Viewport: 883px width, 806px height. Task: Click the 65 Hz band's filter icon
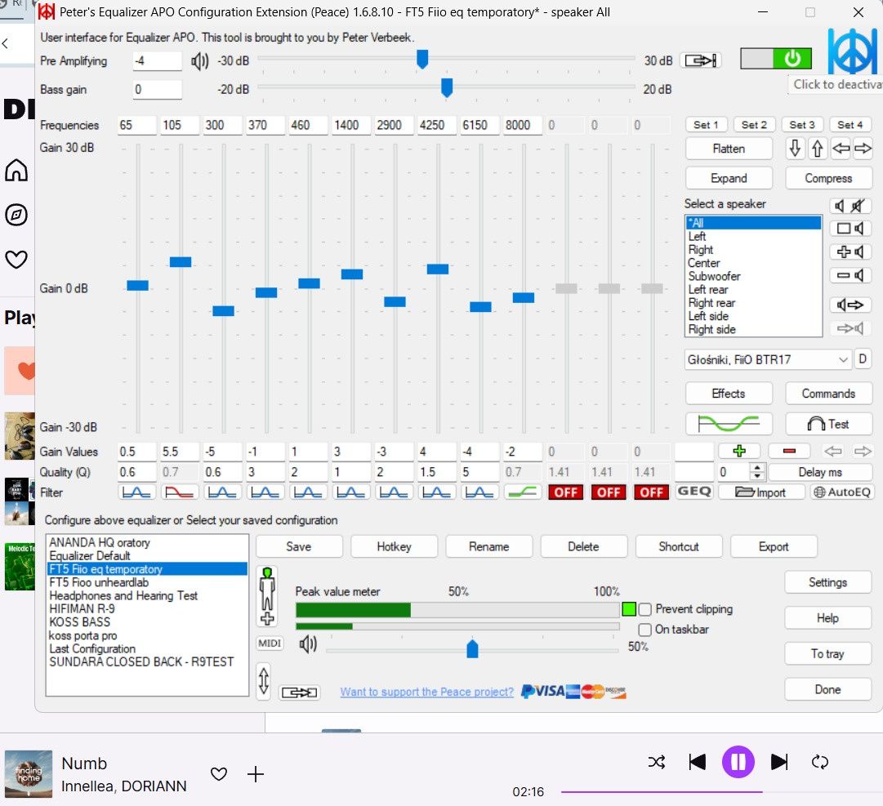click(137, 492)
